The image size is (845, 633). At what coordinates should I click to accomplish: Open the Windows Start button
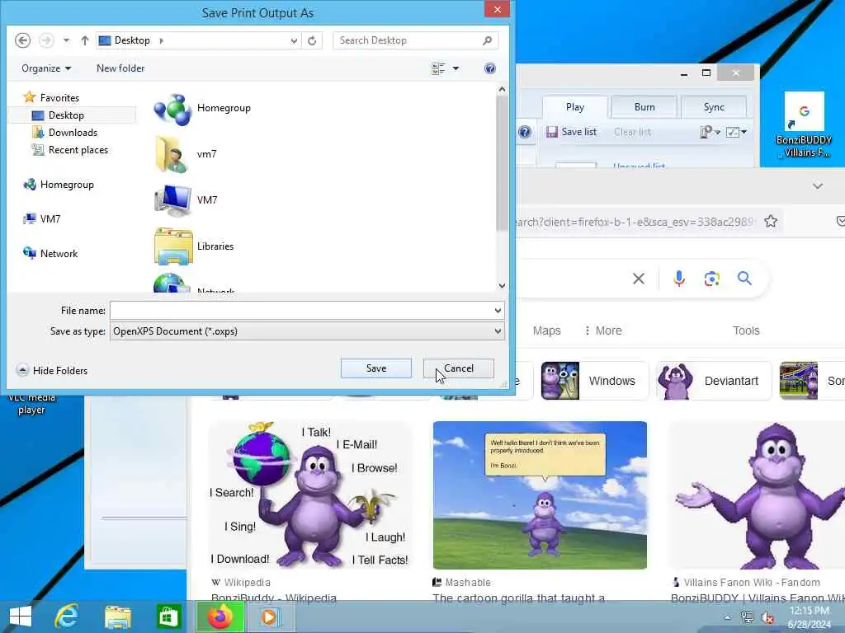pyautogui.click(x=20, y=617)
